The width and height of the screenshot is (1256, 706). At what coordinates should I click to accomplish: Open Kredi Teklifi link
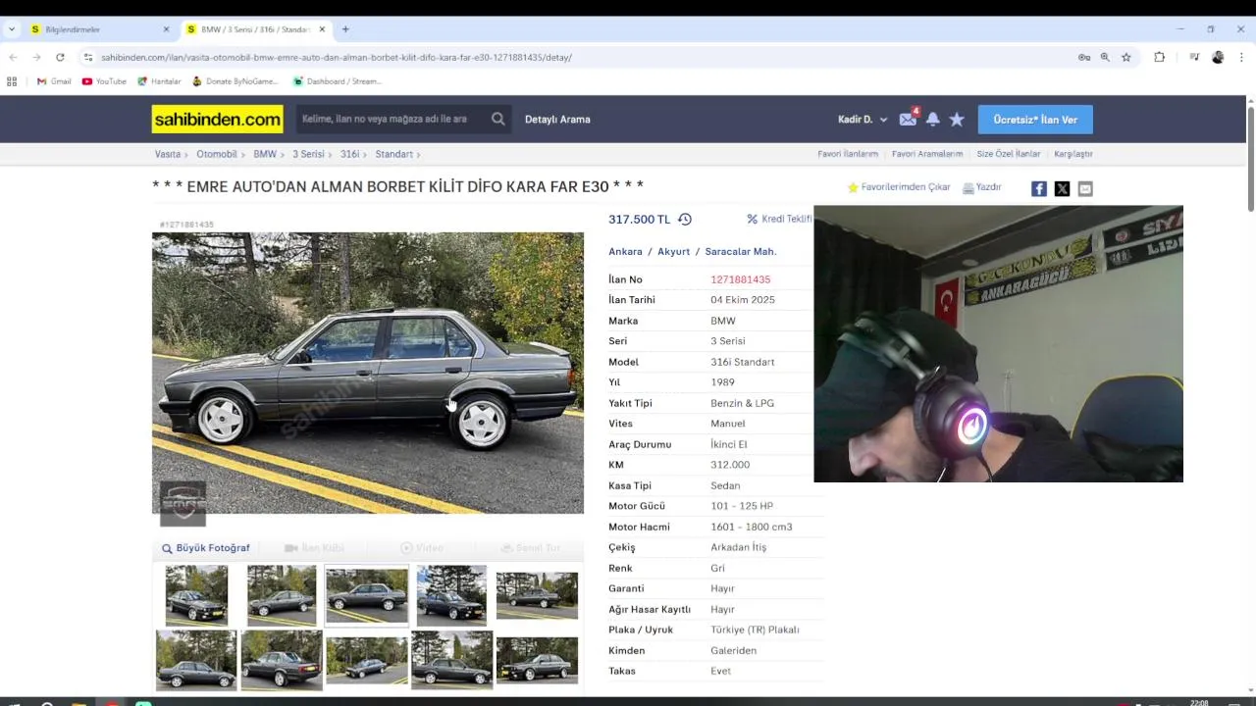780,219
